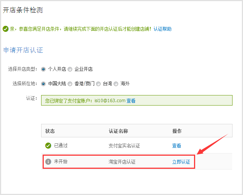This screenshot has width=243, height=195.
Task: Click 查看 for 支付宝实名认证 row
Action: pos(176,146)
